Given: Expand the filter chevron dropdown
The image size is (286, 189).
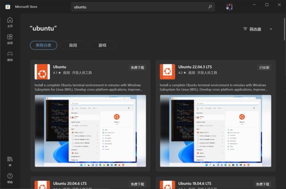Looking at the screenshot, I should (271, 29).
